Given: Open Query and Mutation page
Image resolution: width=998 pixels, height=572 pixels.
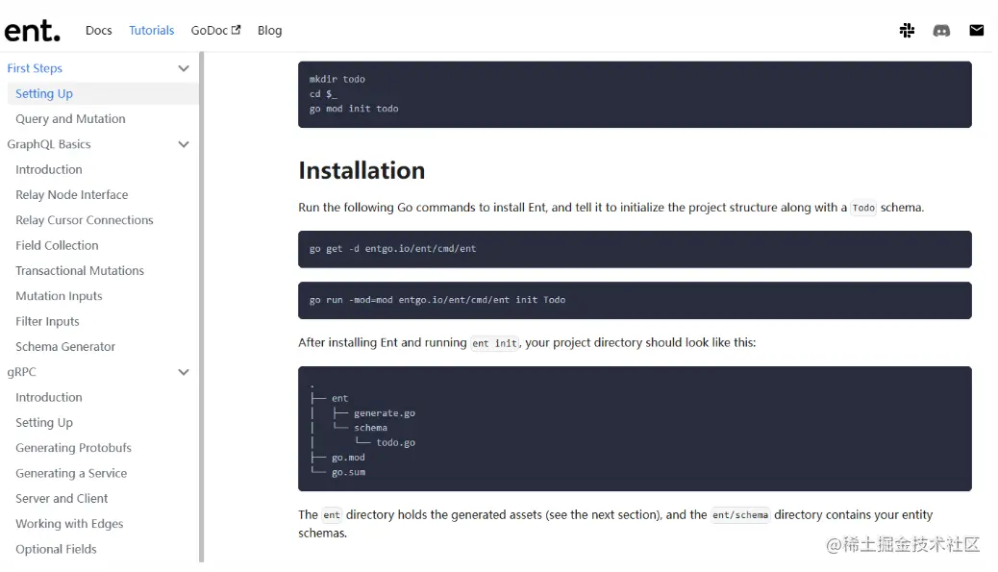Looking at the screenshot, I should coord(70,119).
